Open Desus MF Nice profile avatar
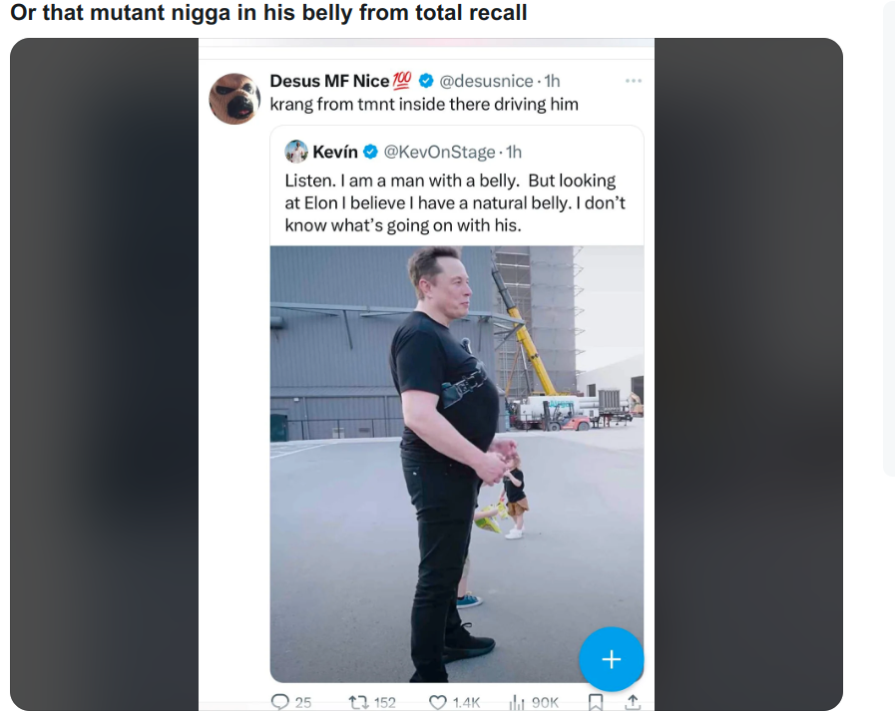Screen dimensions: 895x711 (x=234, y=99)
